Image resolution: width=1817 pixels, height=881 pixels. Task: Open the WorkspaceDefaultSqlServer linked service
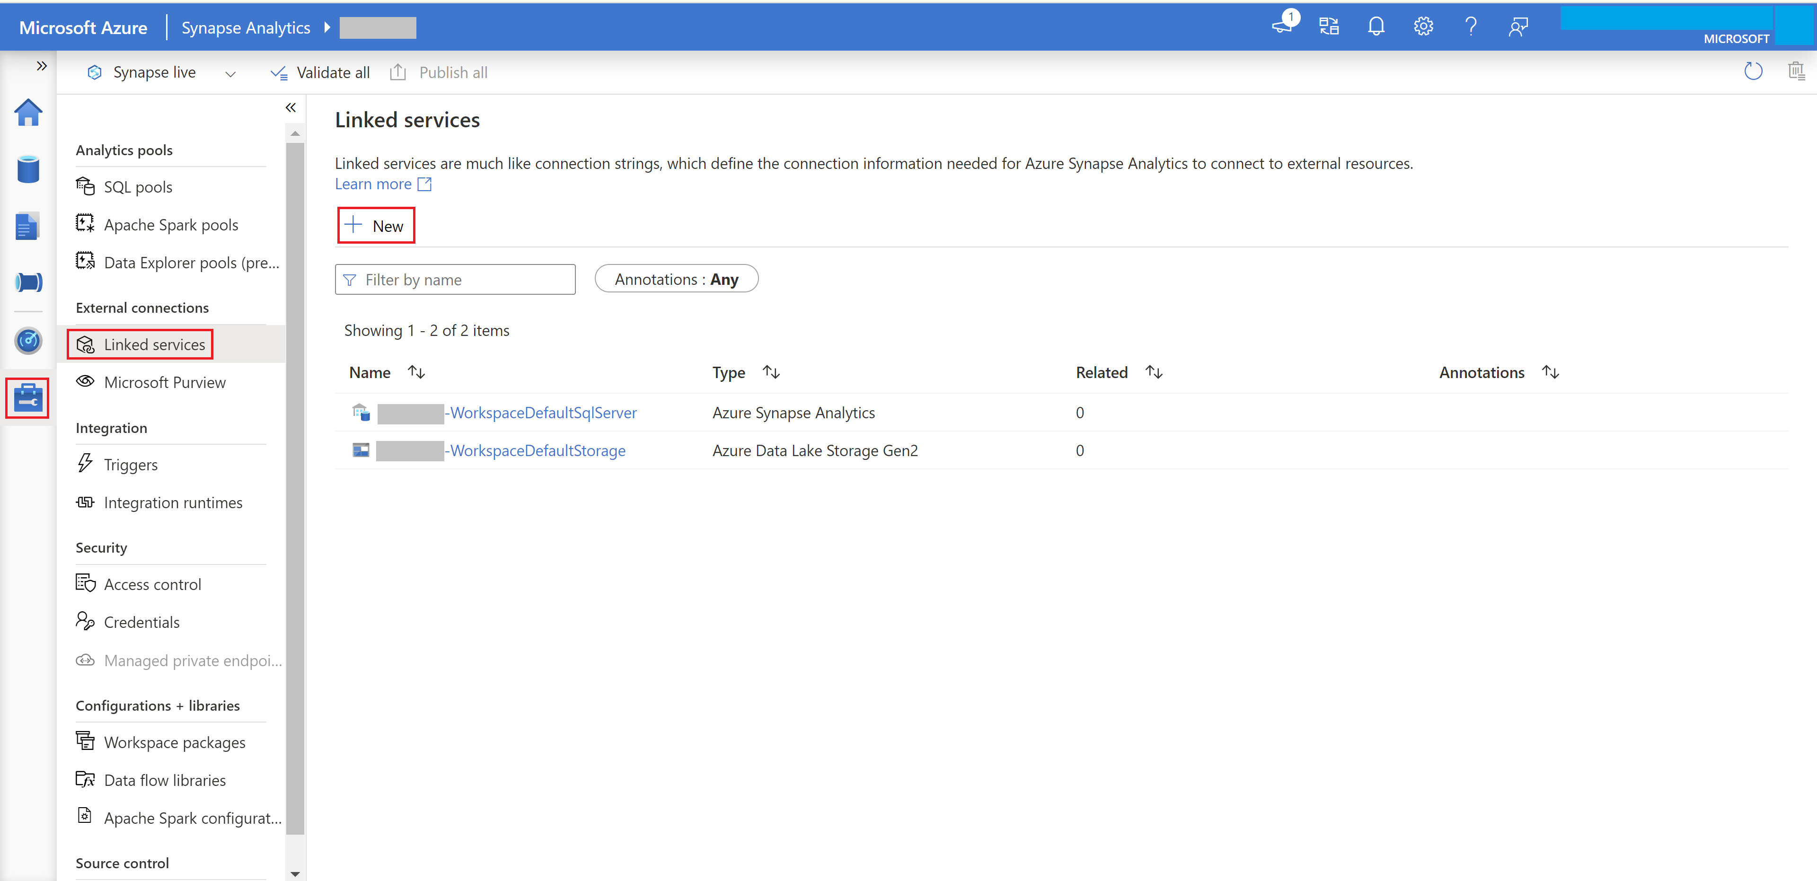[x=539, y=412]
